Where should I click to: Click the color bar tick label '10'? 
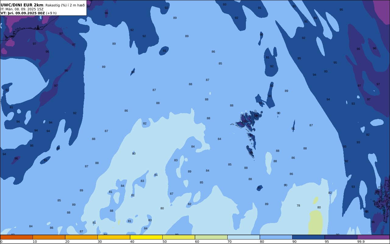coord(35,242)
